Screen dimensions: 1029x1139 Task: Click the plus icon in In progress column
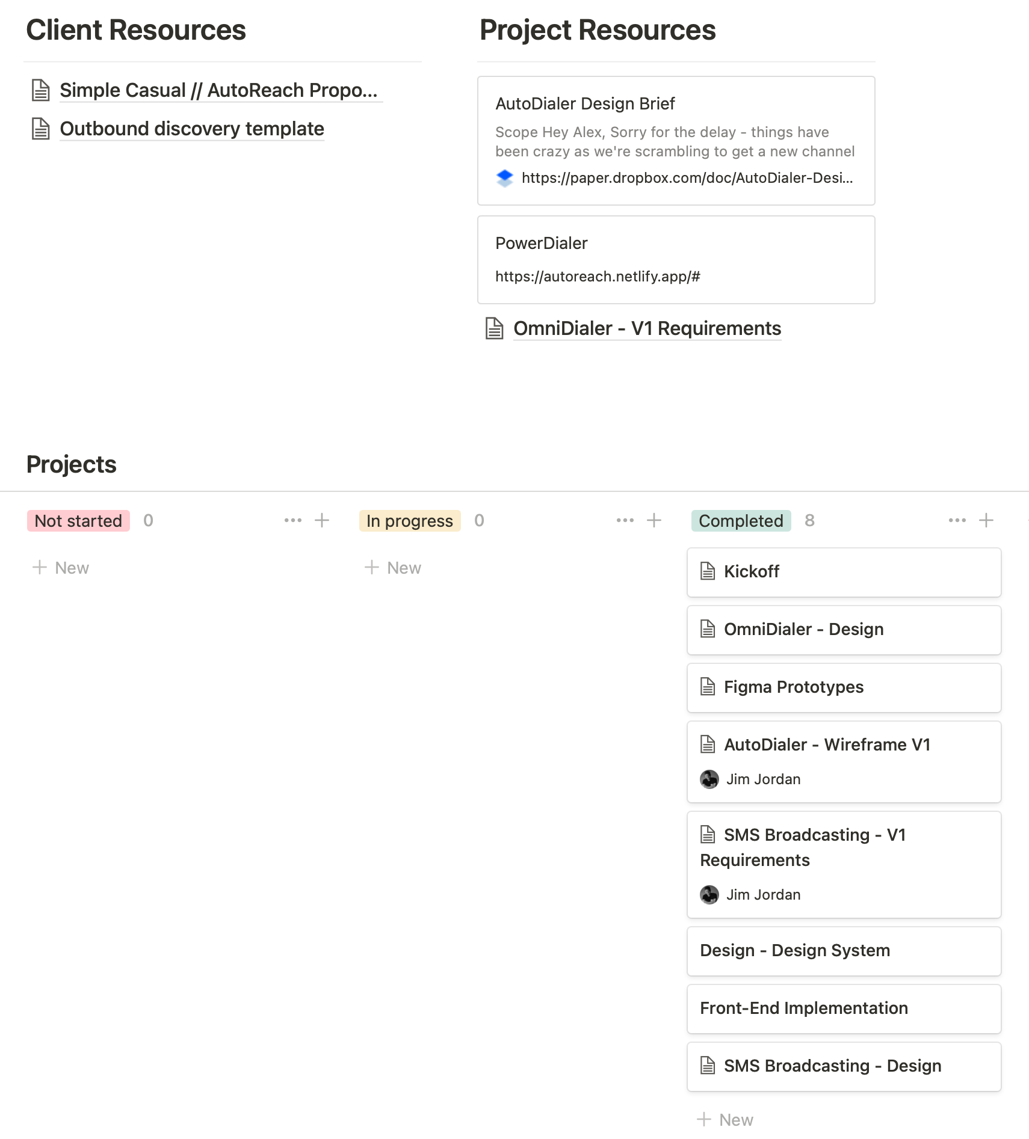[x=654, y=520]
